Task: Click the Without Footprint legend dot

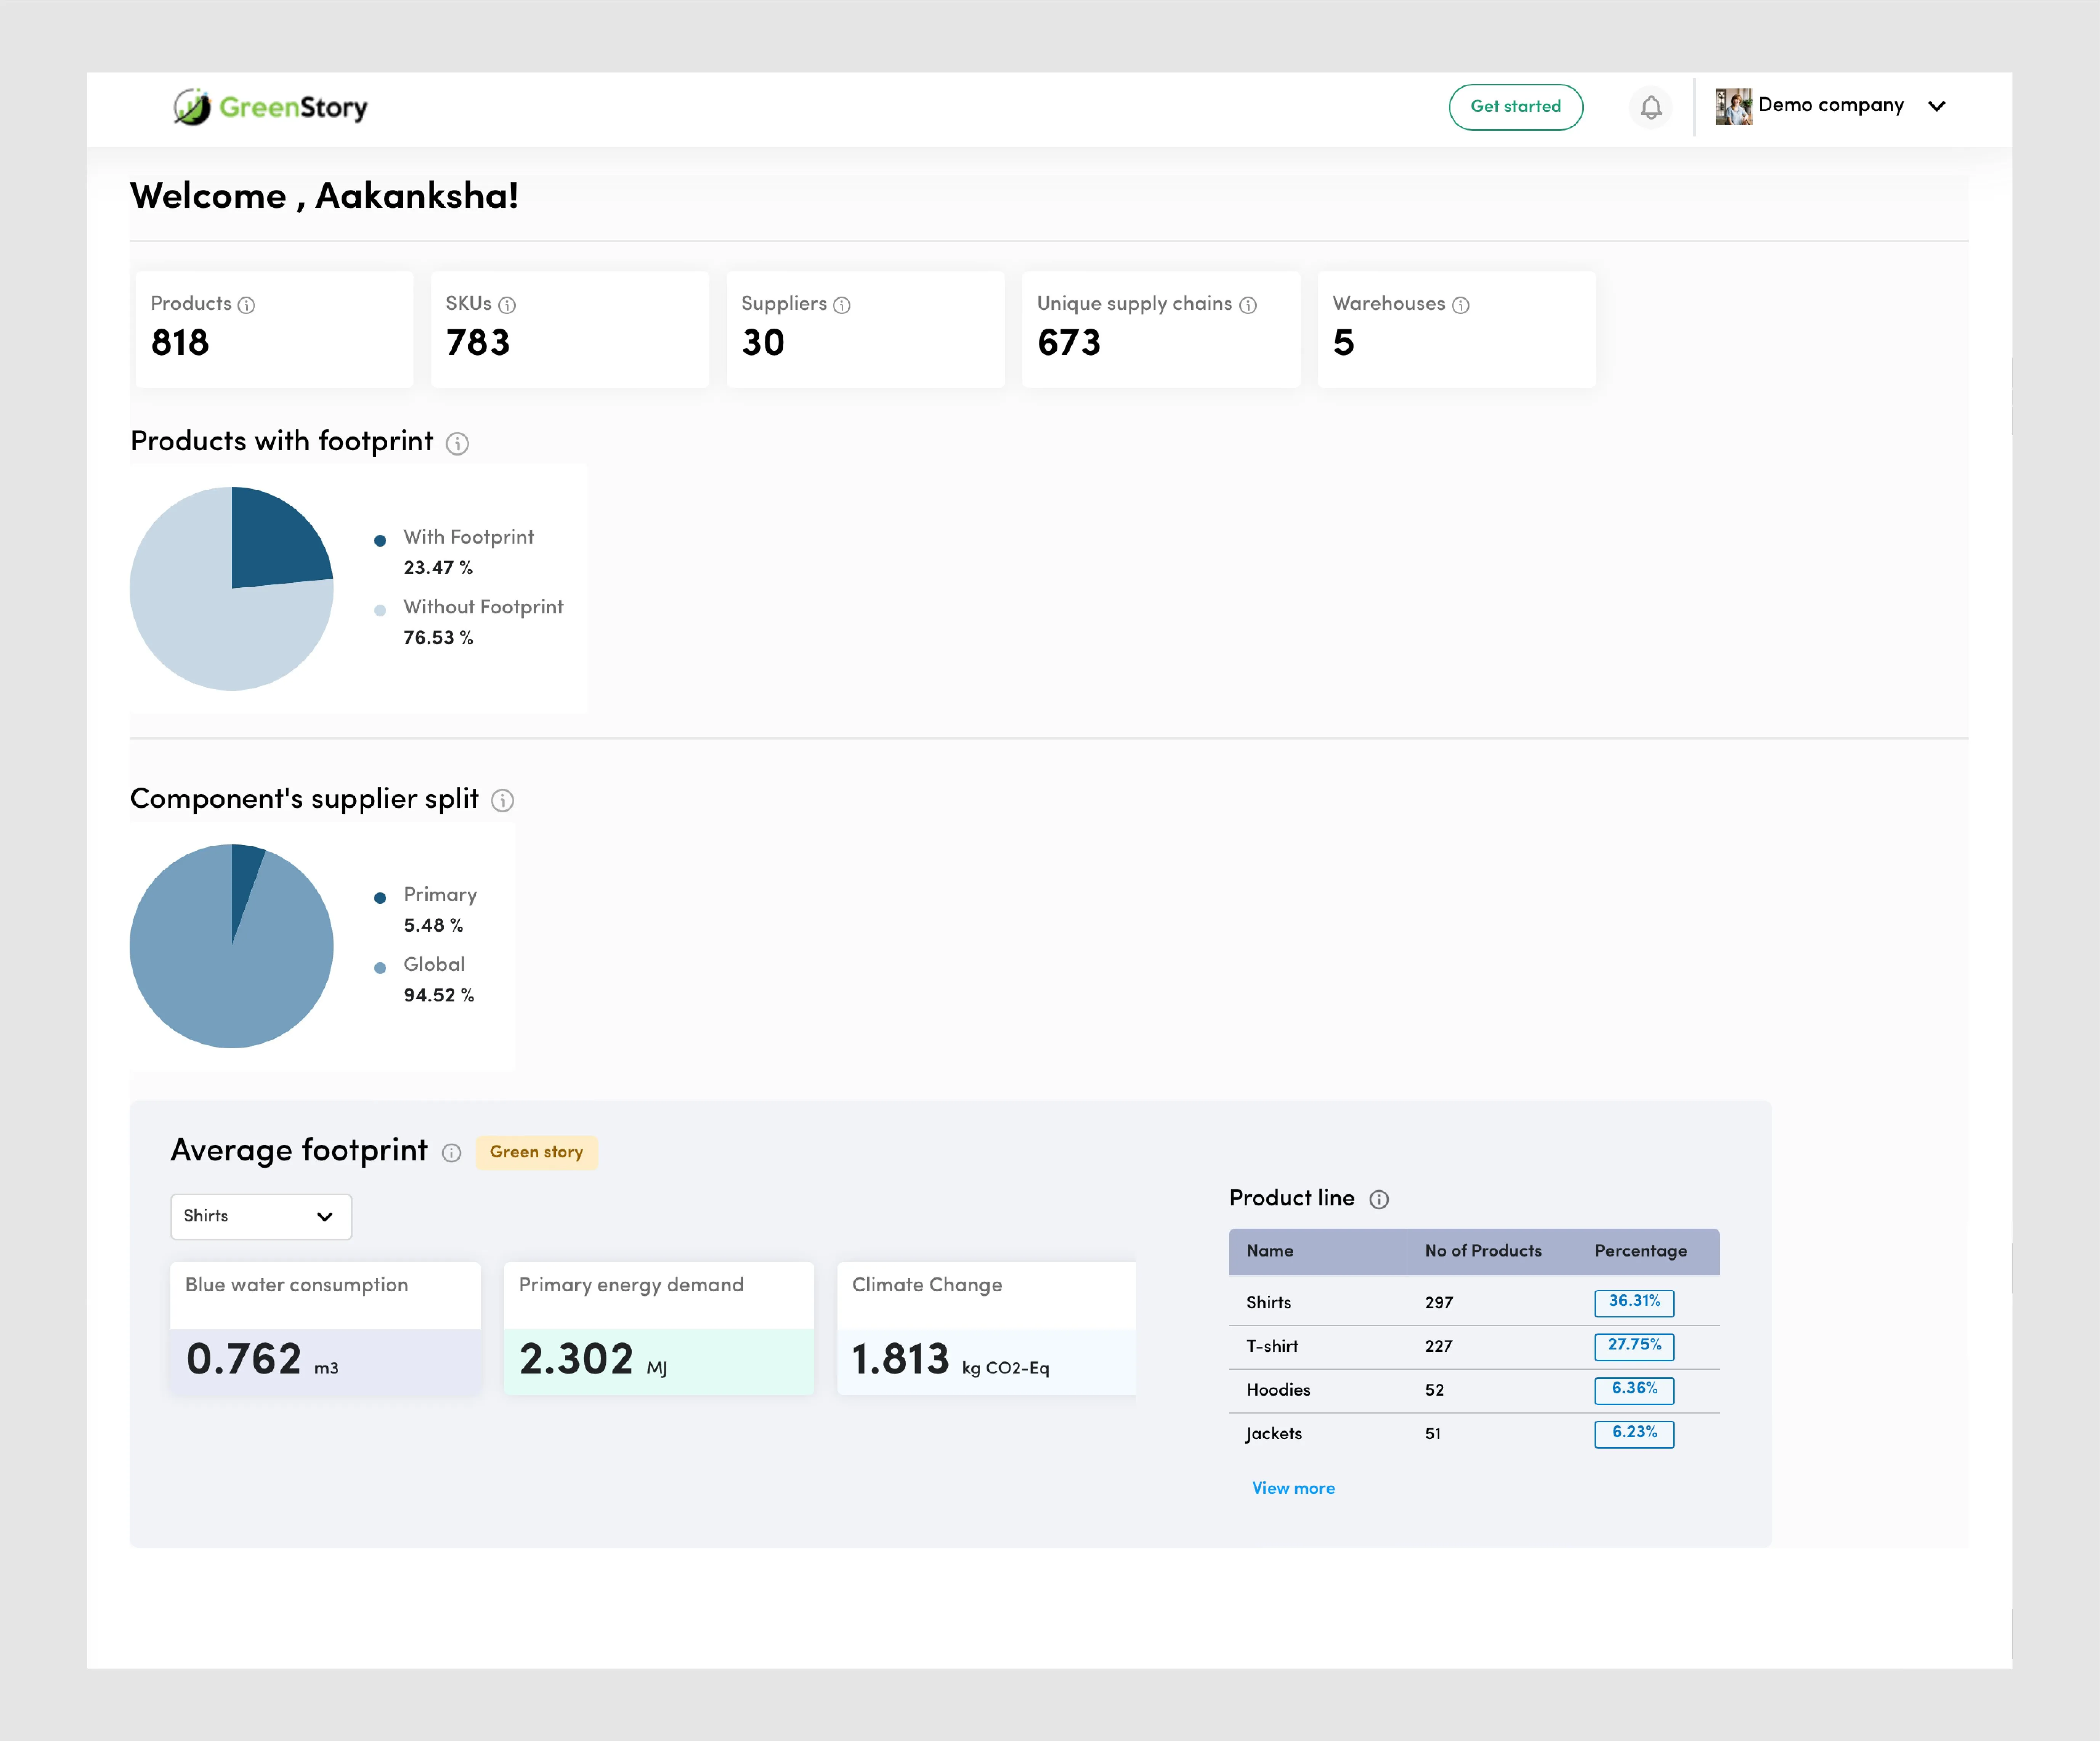Action: [380, 611]
